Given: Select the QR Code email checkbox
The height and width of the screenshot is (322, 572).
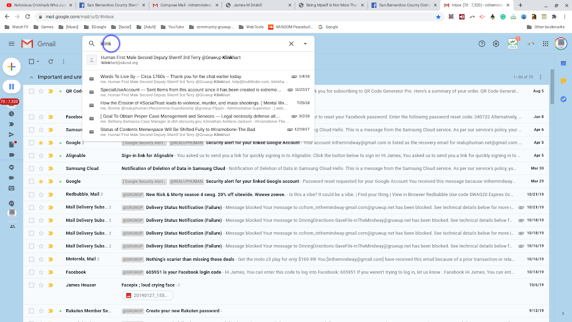Looking at the screenshot, I should pos(31,91).
